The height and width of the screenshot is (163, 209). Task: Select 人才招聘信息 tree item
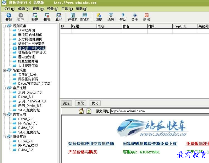click(x=28, y=66)
